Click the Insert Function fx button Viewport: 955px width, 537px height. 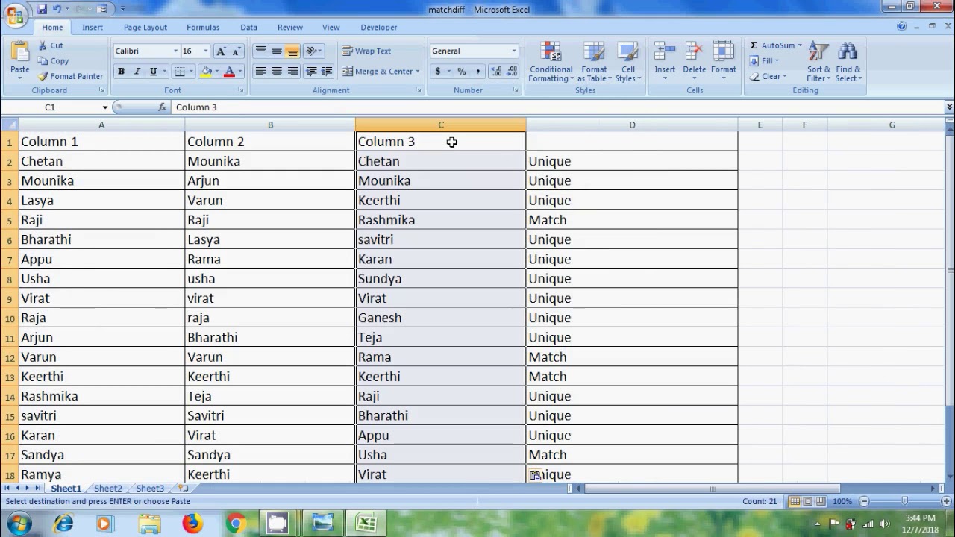click(163, 107)
